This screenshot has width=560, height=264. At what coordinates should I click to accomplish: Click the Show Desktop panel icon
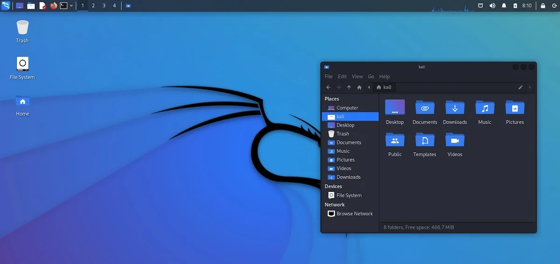(20, 6)
